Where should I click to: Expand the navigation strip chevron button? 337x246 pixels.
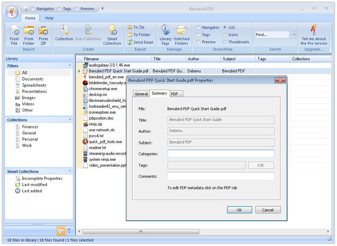[69, 231]
